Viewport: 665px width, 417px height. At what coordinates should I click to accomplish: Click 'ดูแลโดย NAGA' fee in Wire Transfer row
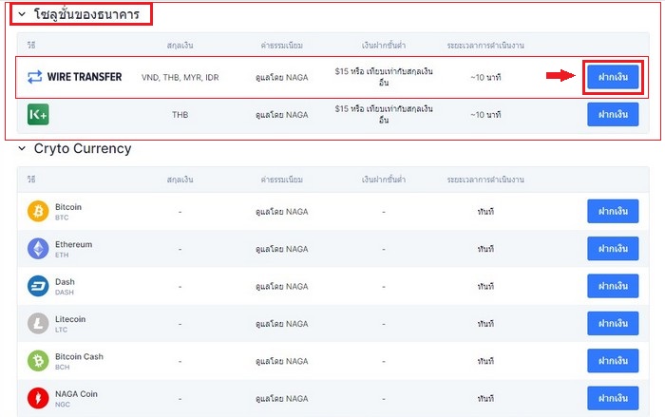[x=282, y=78]
